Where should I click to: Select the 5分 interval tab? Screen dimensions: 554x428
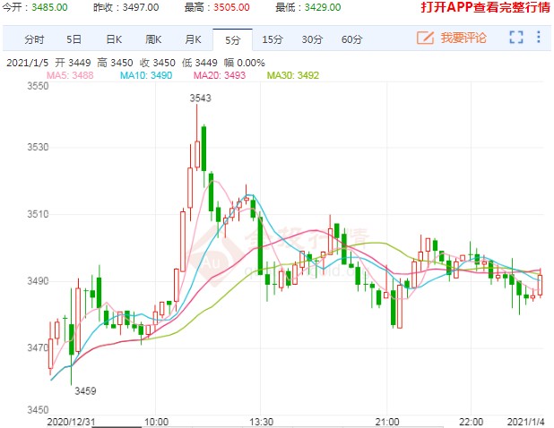point(233,39)
